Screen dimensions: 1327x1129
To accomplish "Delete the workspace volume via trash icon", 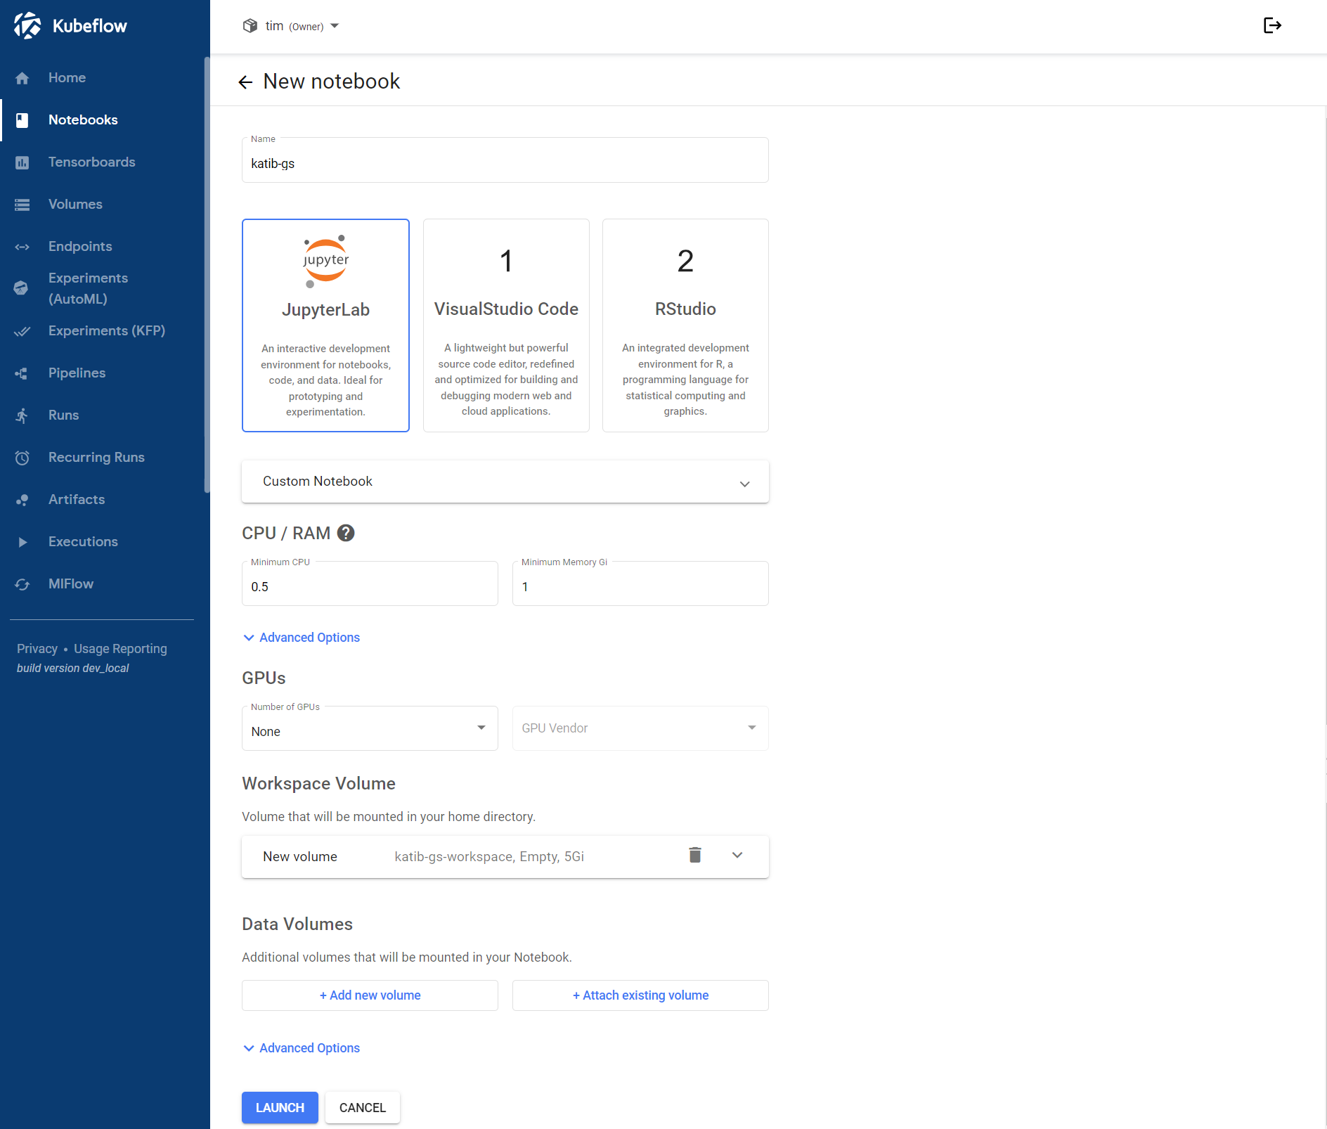I will coord(695,855).
